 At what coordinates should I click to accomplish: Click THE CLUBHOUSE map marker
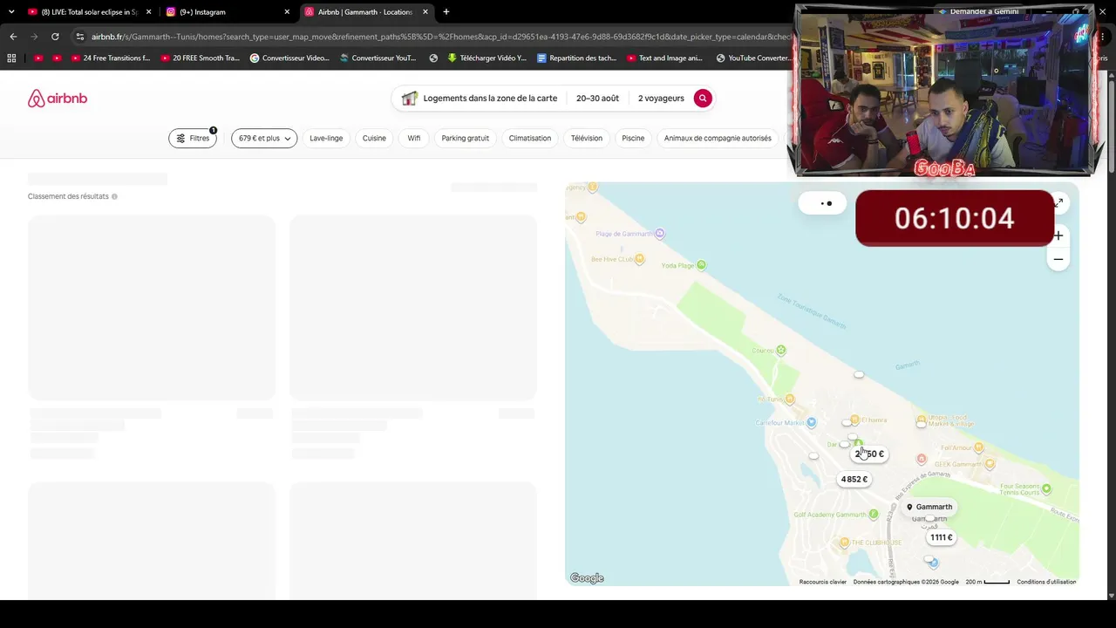click(x=844, y=543)
